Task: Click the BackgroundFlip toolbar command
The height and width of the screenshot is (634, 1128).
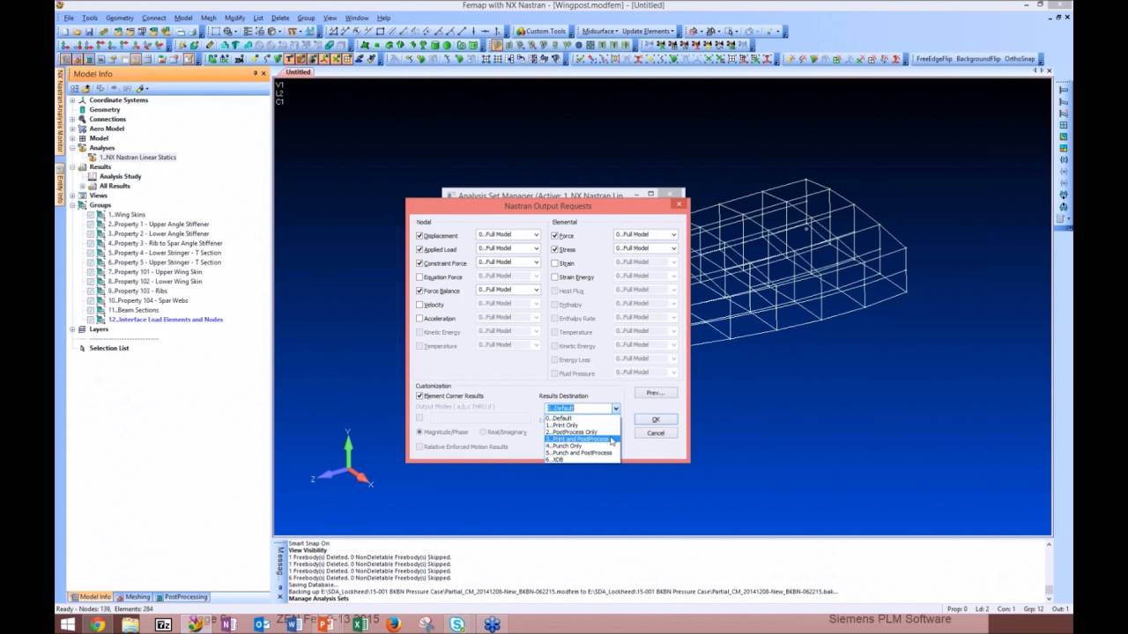Action: (978, 59)
